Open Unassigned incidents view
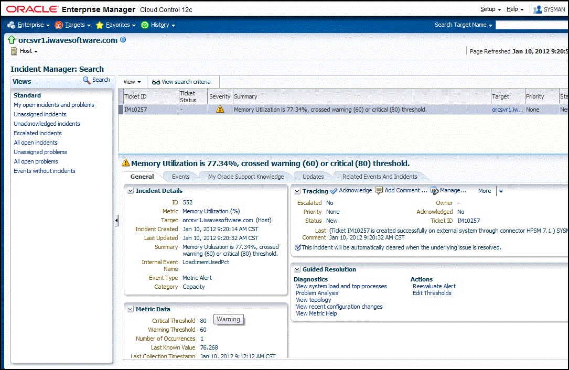This screenshot has height=370, width=569. [40, 114]
